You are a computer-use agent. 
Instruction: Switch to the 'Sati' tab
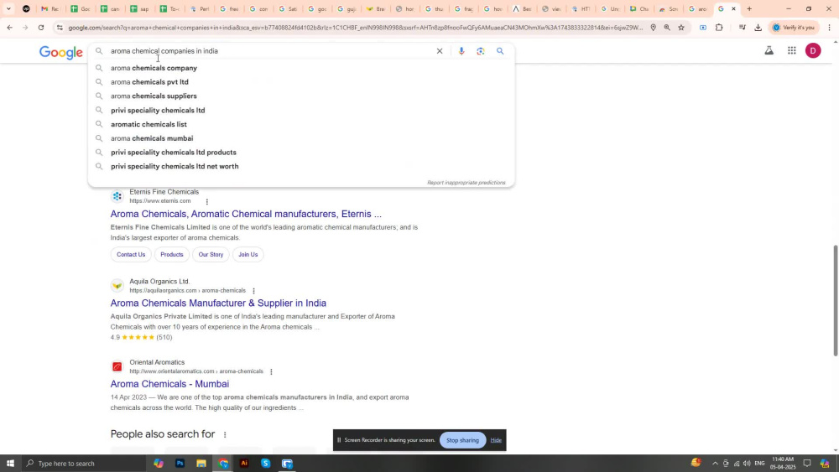288,8
